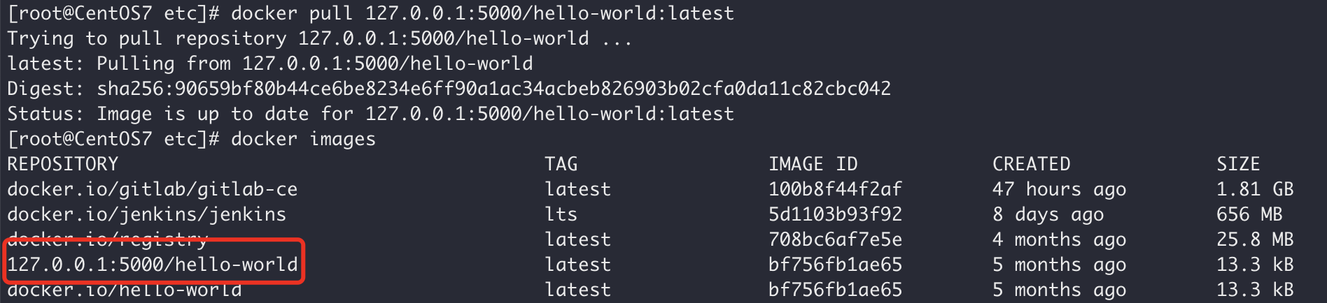Screen dimensions: 1327x303
Task: Click the "47 hours ago" created value
Action: (1059, 189)
